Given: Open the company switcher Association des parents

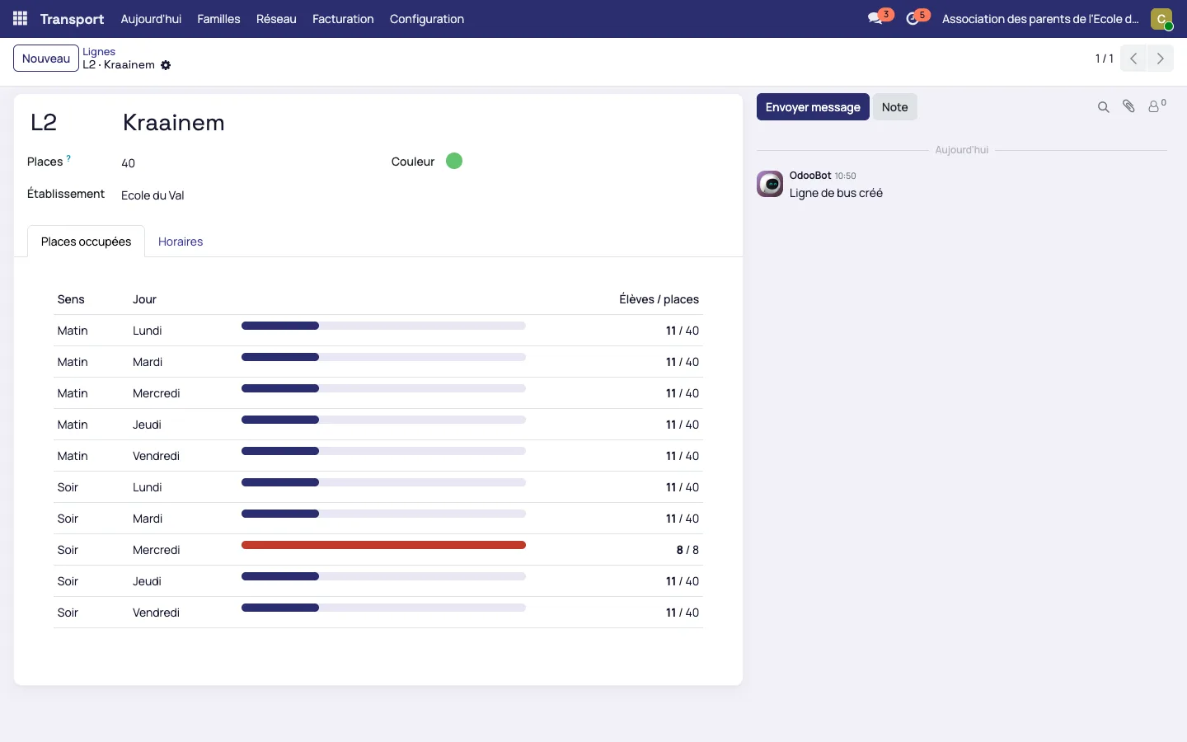Looking at the screenshot, I should click(x=1040, y=19).
